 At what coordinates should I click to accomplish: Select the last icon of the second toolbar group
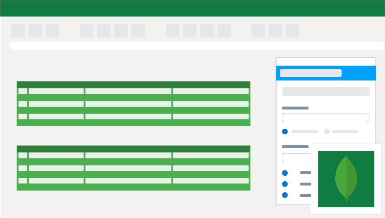coord(138,30)
